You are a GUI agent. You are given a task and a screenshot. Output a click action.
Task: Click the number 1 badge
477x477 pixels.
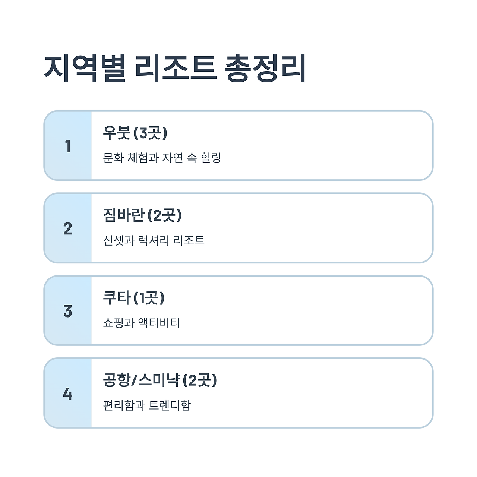[68, 146]
